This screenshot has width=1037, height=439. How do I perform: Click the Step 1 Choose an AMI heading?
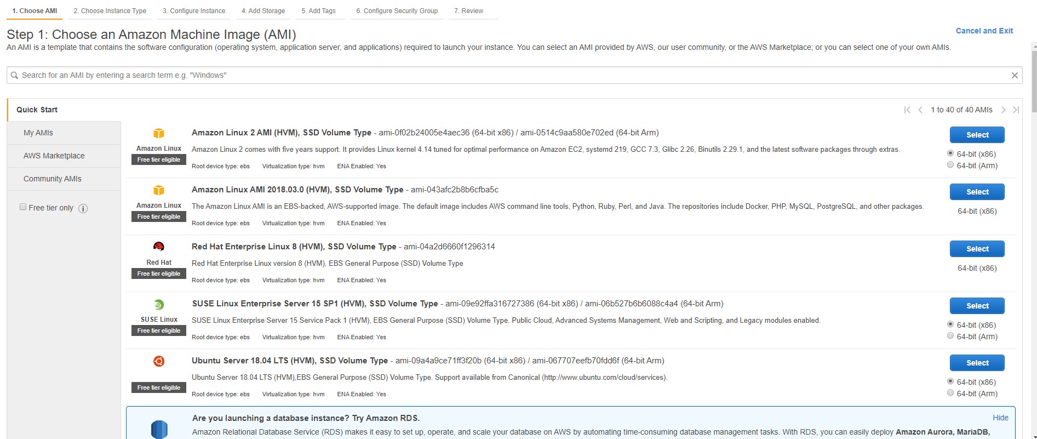(x=151, y=35)
